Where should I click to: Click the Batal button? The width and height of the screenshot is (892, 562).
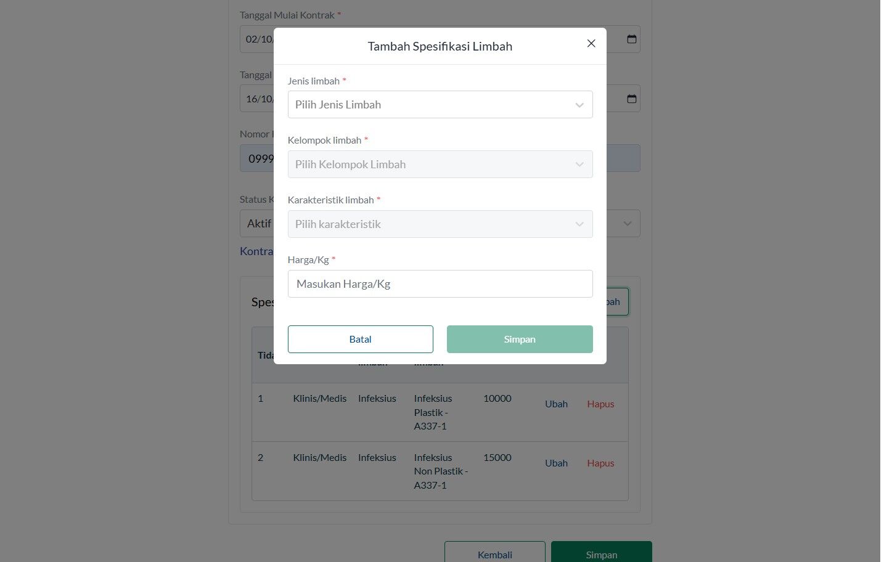(x=361, y=340)
